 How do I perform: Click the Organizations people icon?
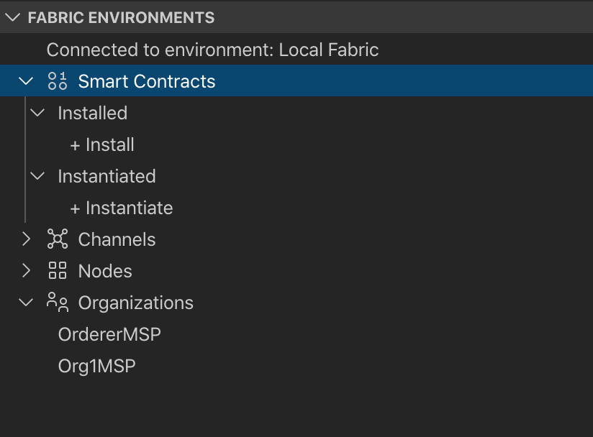tap(58, 302)
